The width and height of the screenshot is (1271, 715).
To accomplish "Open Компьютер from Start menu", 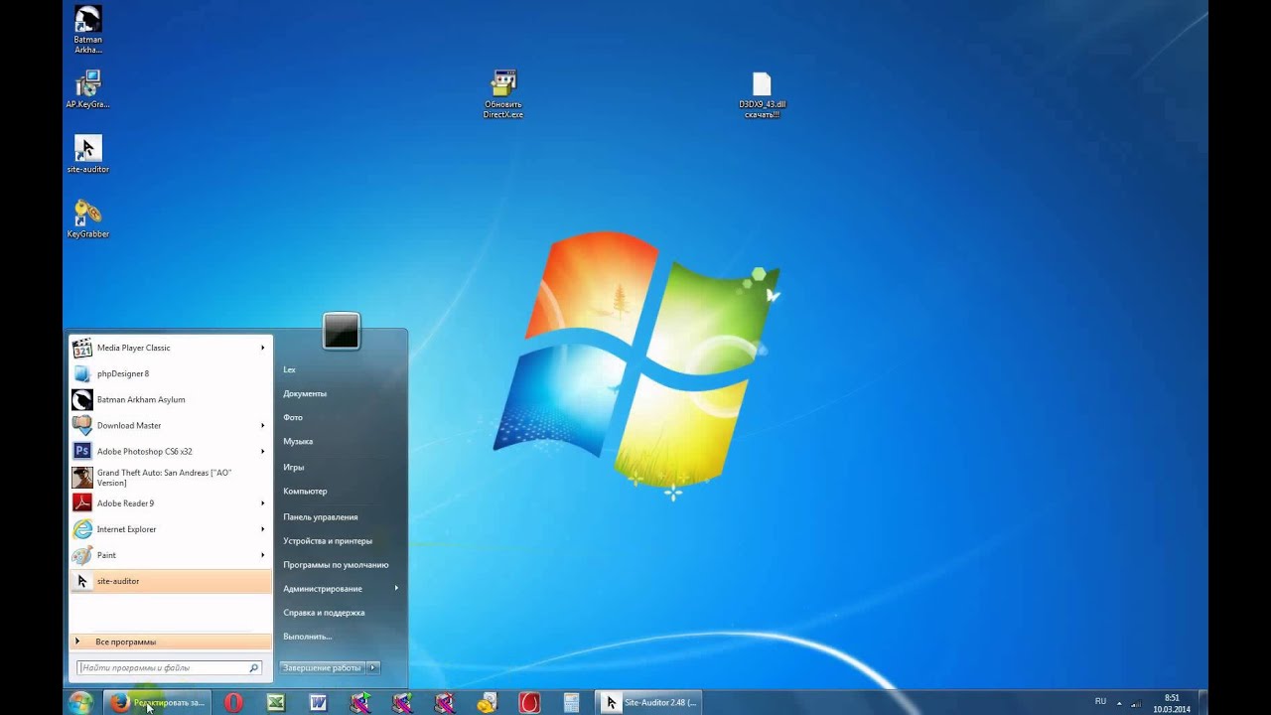I will point(305,491).
